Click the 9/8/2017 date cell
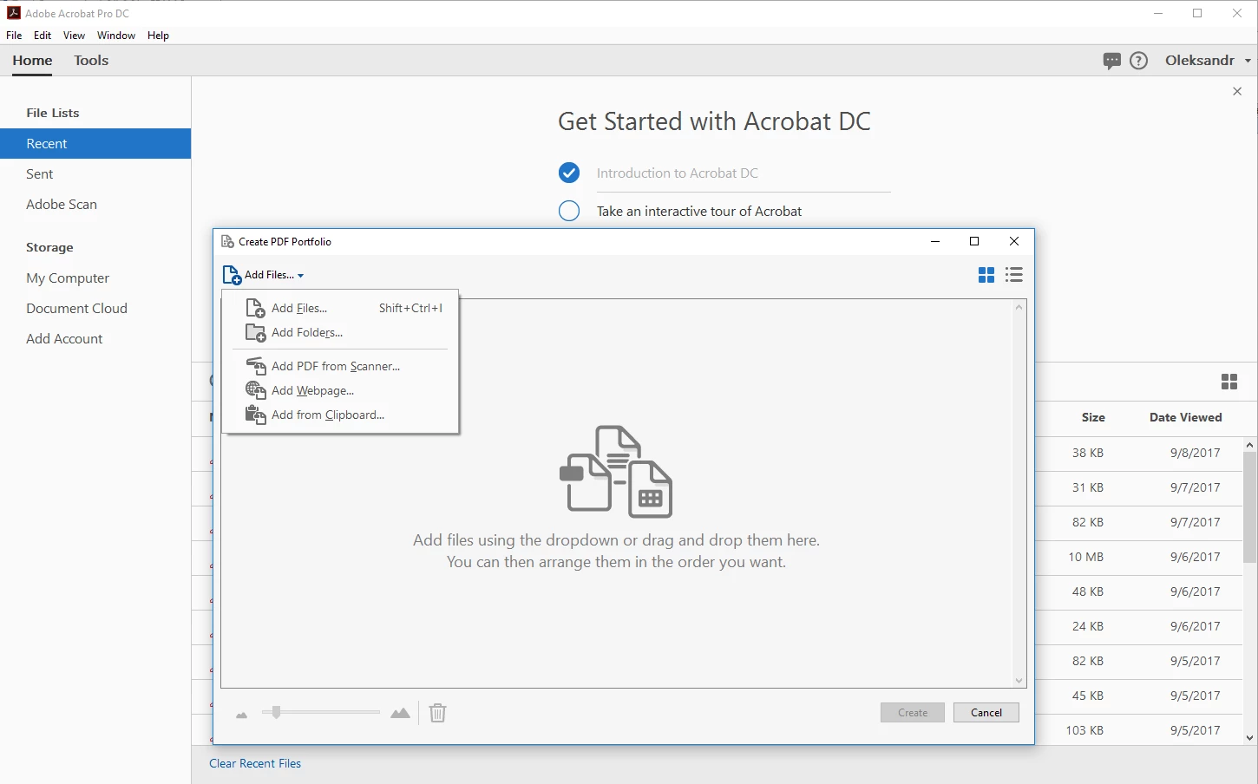Screen dimensions: 1258x784 click(1195, 453)
